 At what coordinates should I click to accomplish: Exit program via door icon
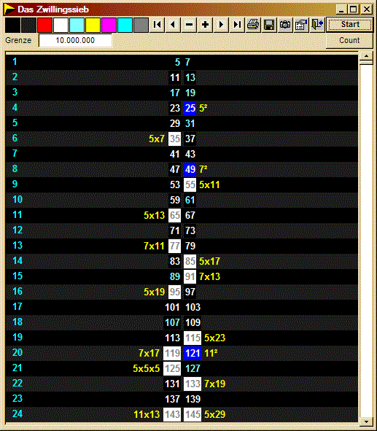(x=316, y=25)
